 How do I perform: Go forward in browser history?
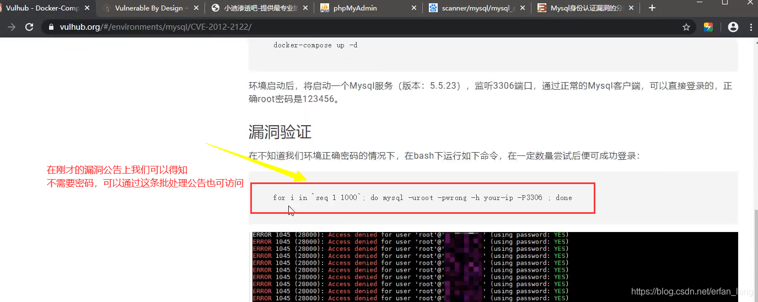[11, 27]
